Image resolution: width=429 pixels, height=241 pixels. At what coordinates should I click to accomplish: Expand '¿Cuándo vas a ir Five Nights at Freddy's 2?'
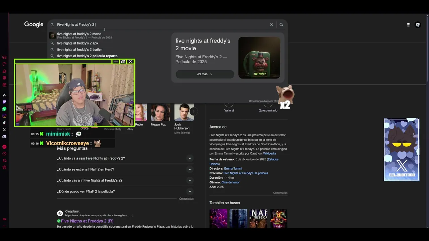[125, 180]
